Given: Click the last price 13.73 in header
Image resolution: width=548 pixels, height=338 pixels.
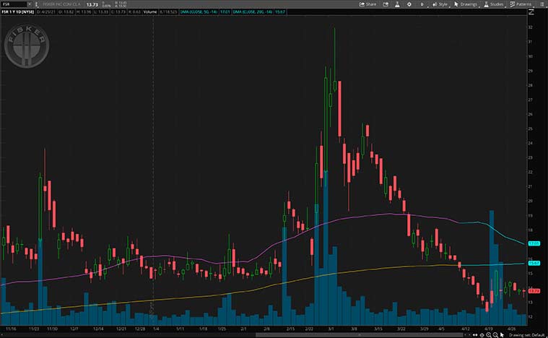Looking at the screenshot, I should point(92,4).
